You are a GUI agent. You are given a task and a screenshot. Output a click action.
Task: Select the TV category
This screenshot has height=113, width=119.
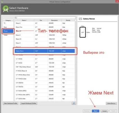(8, 23)
